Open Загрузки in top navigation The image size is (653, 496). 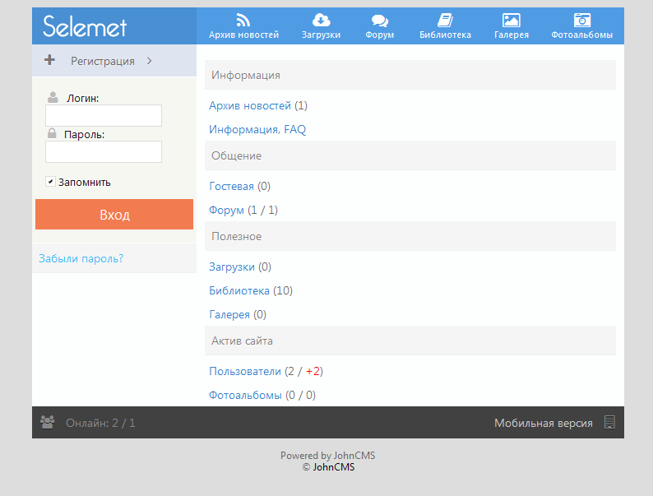pyautogui.click(x=321, y=35)
